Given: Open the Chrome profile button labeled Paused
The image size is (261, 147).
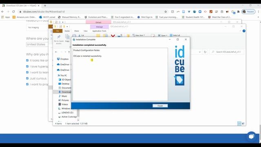Looking at the screenshot, I should pos(248,12).
